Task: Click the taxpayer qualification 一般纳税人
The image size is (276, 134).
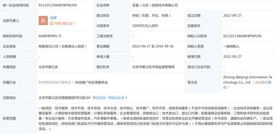Action: [231, 46]
